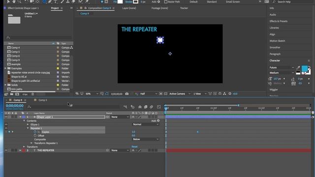315x177 pixels.
Task: Select Comp 4 in project list
Action: (x=15, y=48)
